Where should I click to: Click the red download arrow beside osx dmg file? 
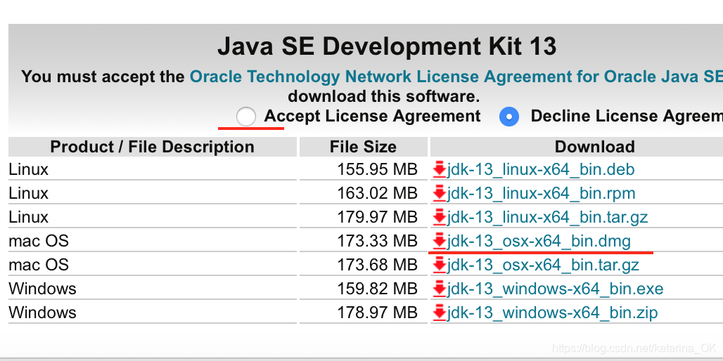pyautogui.click(x=440, y=242)
